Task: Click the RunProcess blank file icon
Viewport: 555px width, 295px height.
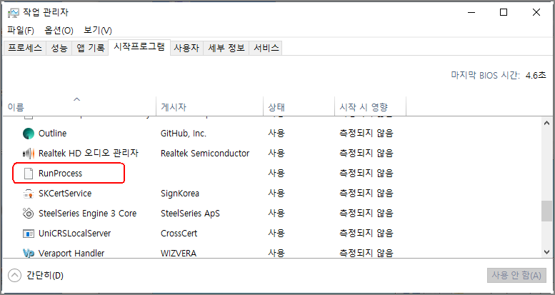Action: click(29, 174)
